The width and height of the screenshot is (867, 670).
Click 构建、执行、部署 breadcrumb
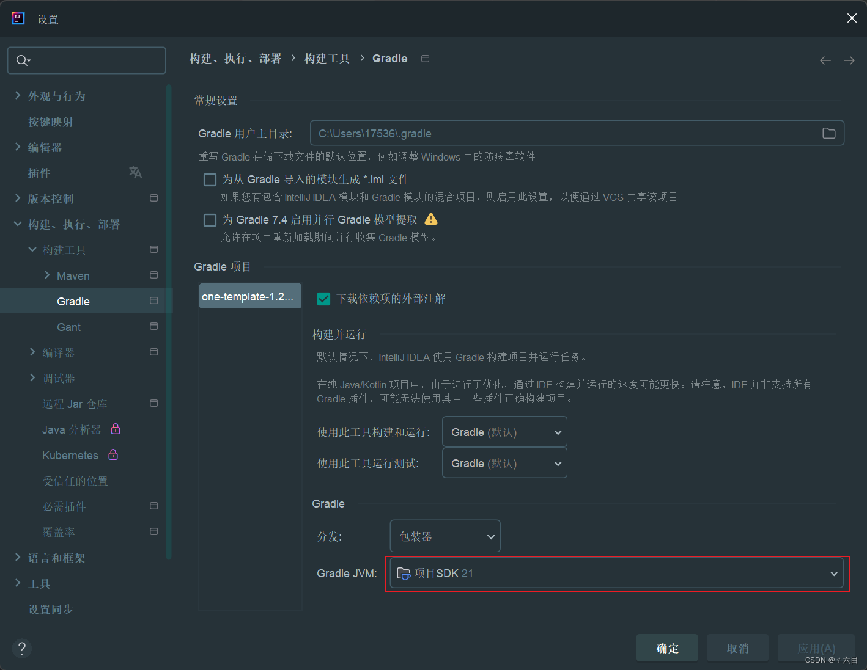[x=235, y=59]
